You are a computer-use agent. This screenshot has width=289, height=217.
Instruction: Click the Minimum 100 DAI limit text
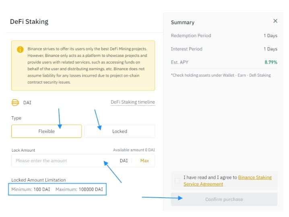[x=31, y=189]
